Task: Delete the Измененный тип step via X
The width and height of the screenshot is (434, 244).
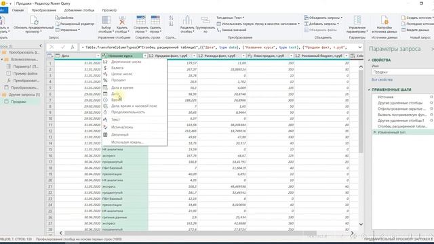Action: (374, 132)
